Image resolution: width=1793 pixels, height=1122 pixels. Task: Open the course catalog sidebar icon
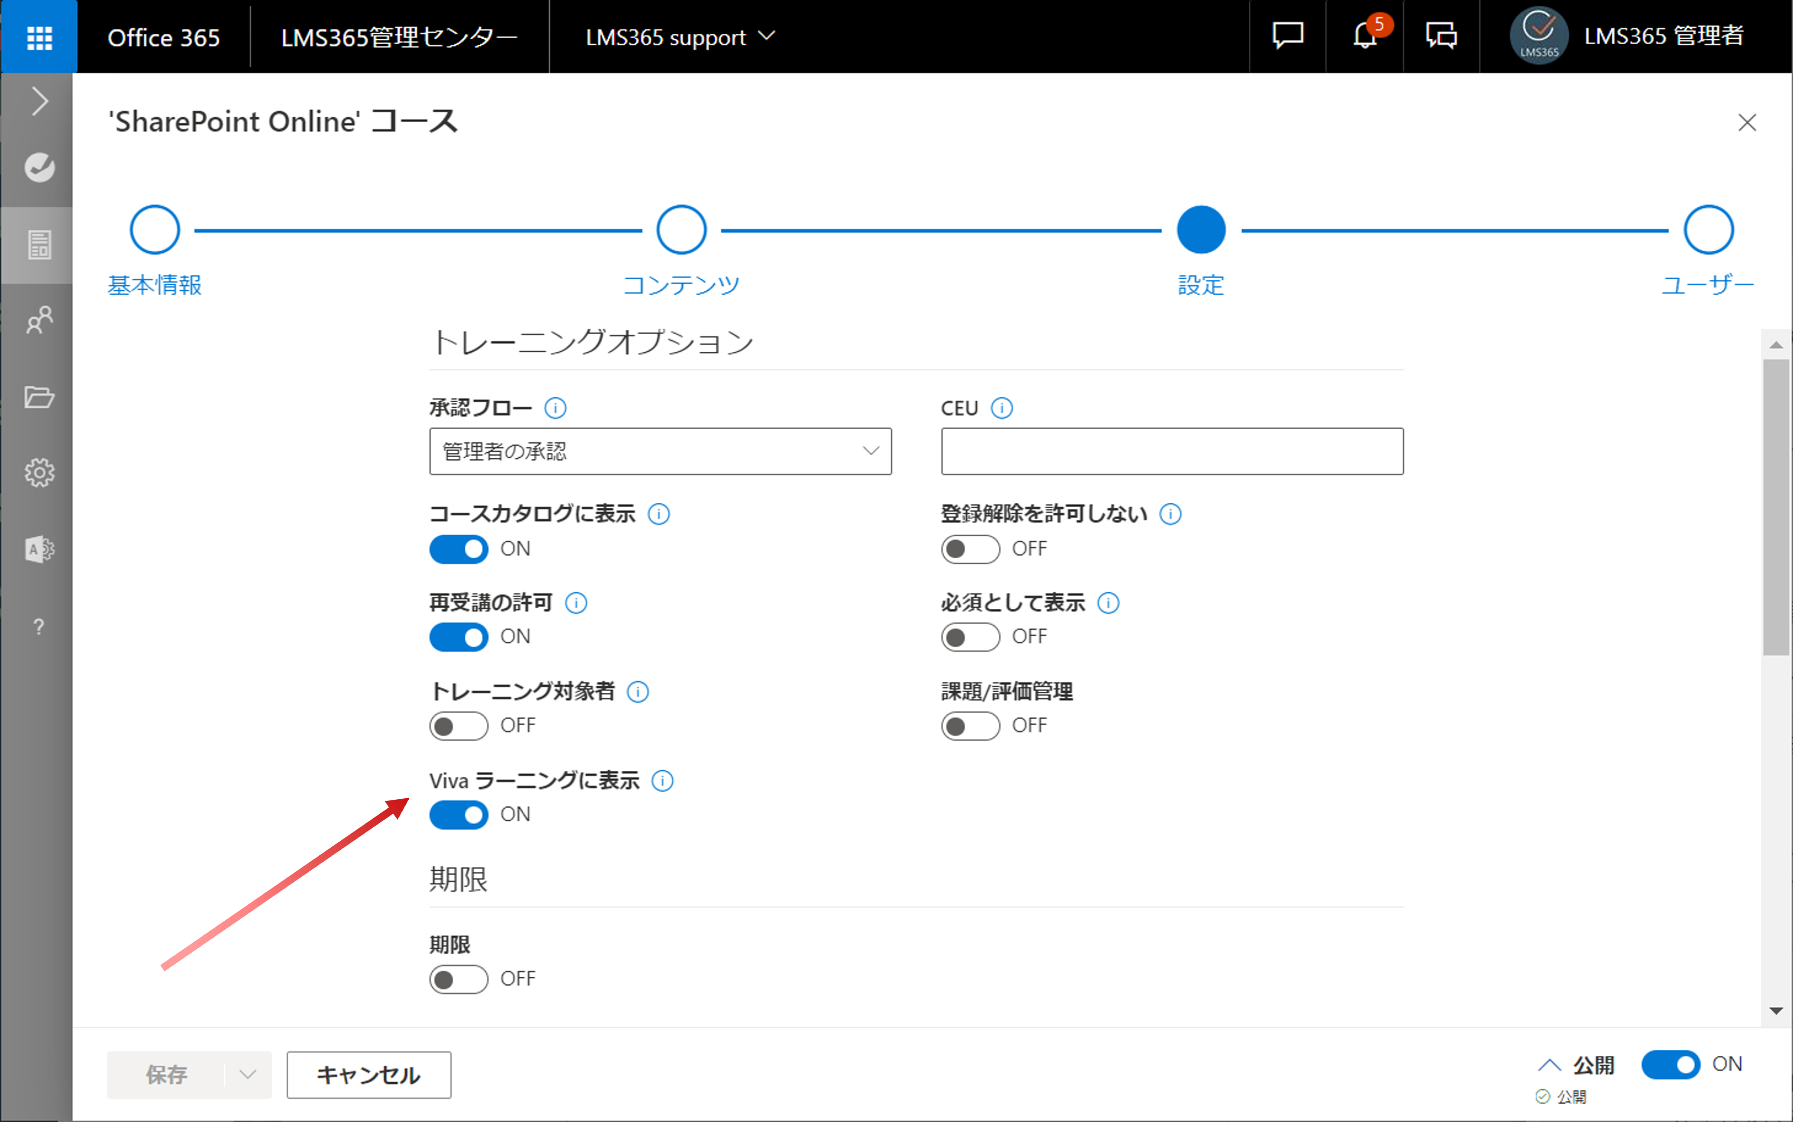[39, 244]
